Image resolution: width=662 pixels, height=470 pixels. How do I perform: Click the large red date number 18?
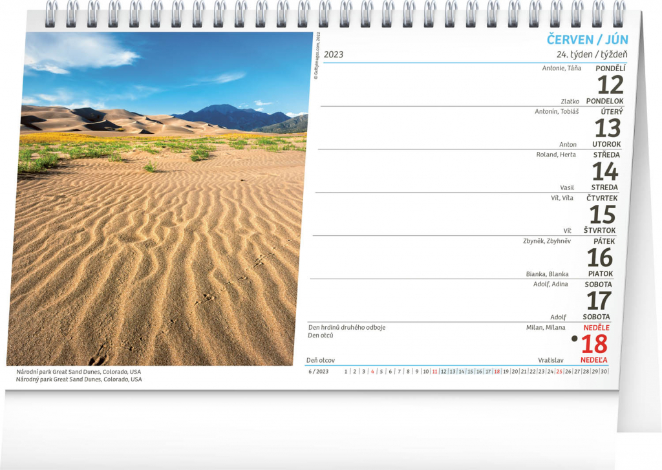(595, 344)
